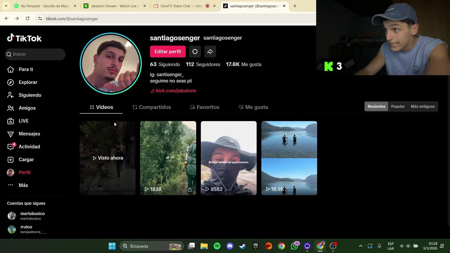Open the rruloo account

[x=27, y=229]
